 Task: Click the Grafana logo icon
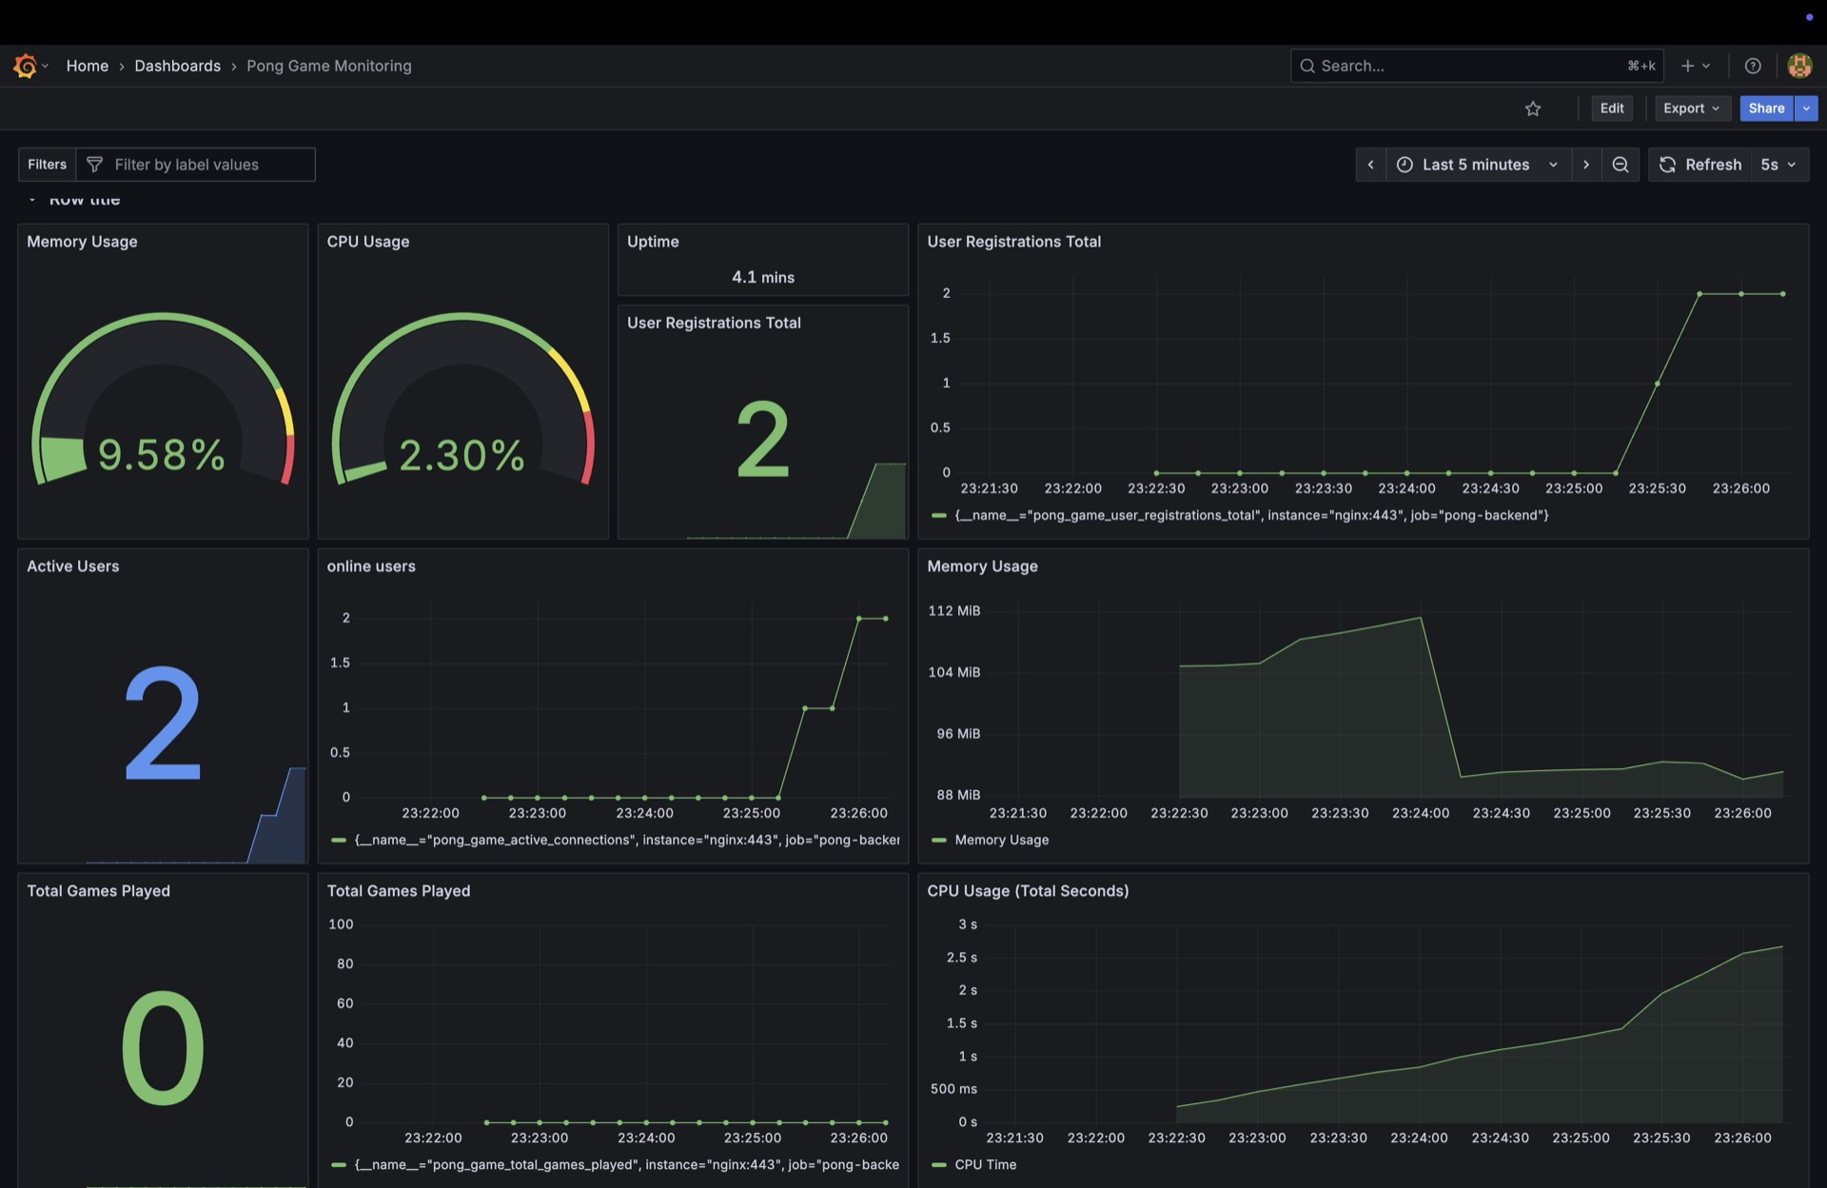(x=26, y=66)
